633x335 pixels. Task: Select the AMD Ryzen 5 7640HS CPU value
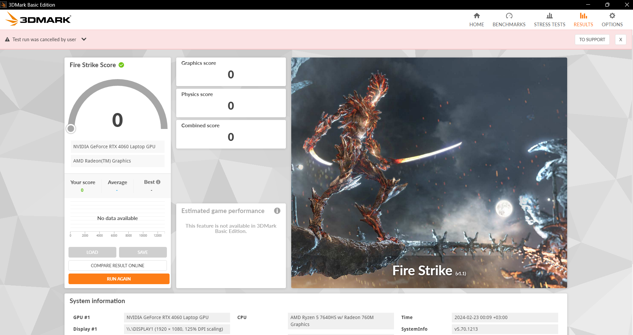click(340, 321)
